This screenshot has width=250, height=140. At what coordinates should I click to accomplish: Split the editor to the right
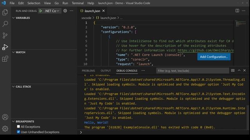click(x=237, y=10)
